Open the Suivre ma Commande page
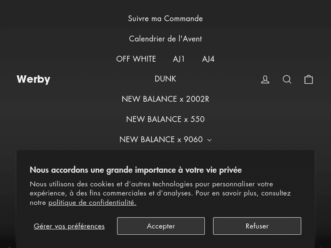331x248 pixels. point(165,19)
